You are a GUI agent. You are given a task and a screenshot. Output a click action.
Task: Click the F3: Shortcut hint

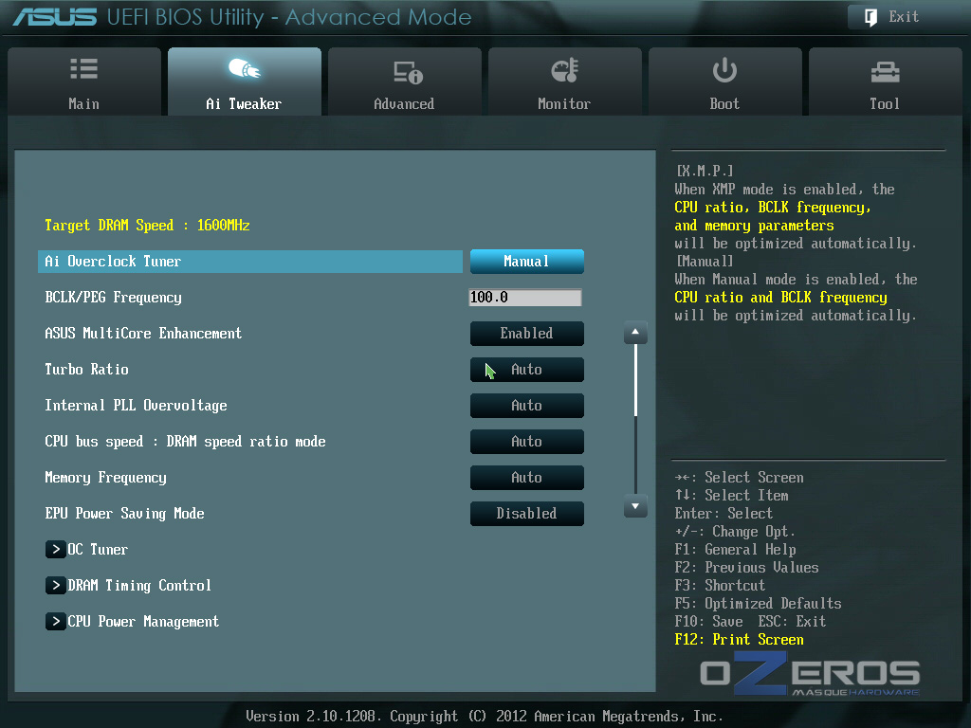720,585
